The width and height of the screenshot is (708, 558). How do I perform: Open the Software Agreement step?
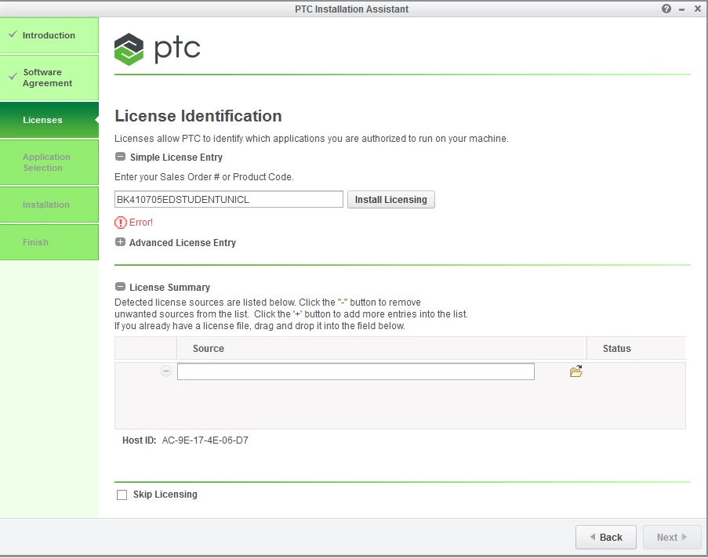click(49, 78)
